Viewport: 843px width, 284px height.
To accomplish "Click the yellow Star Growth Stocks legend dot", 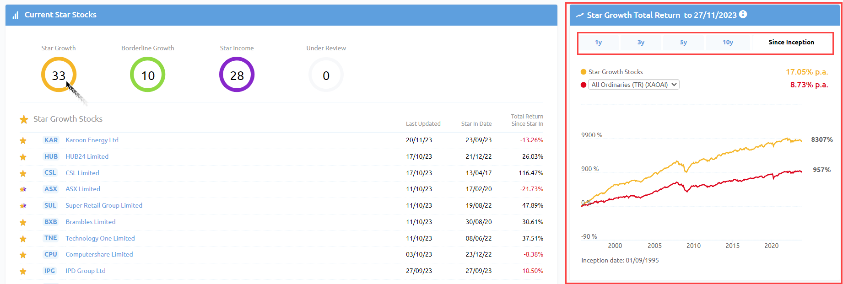I will coord(584,72).
